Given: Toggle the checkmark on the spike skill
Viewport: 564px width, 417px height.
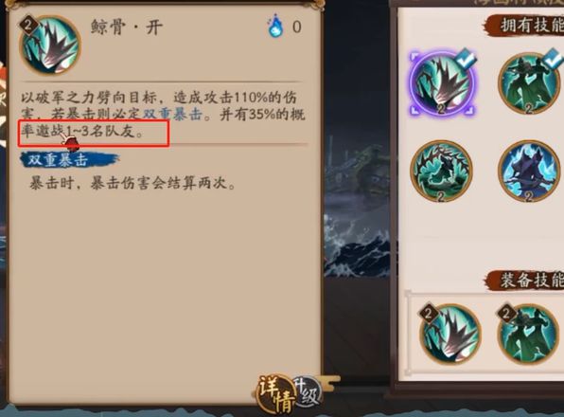Looking at the screenshot, I should (466, 59).
